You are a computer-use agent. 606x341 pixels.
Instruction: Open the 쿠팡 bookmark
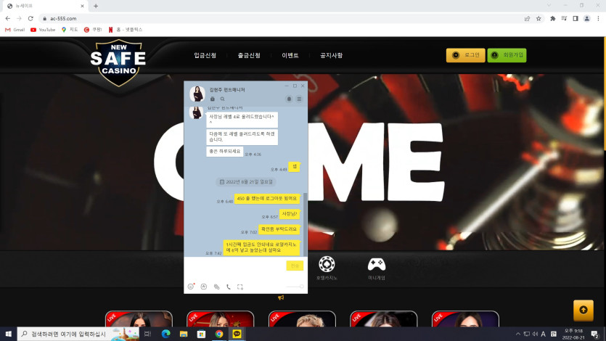click(93, 30)
